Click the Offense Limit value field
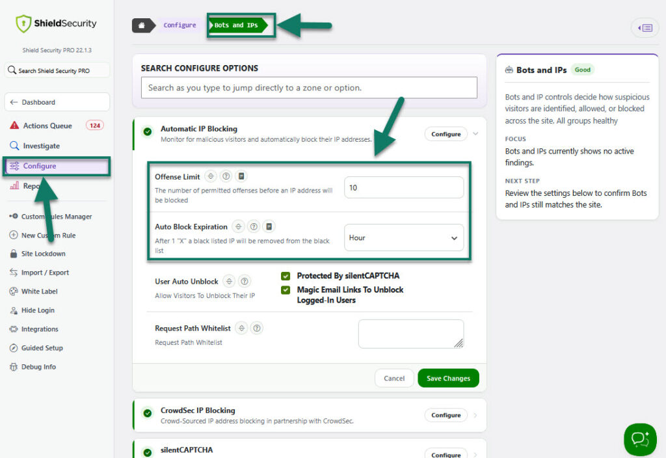This screenshot has height=458, width=666. [x=403, y=187]
